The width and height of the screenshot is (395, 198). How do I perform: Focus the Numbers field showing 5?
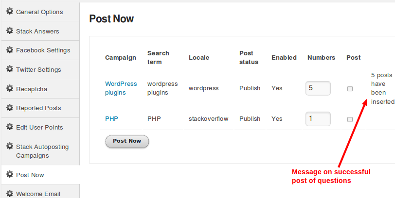(x=318, y=88)
